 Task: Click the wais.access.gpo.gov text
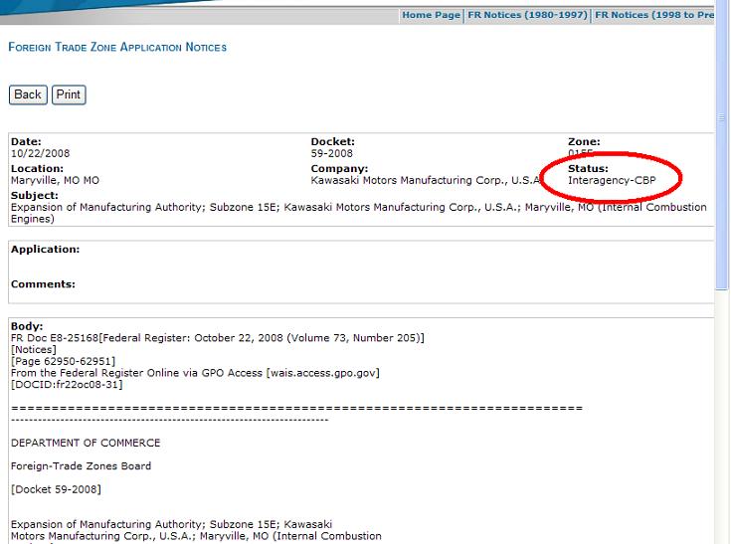[323, 373]
